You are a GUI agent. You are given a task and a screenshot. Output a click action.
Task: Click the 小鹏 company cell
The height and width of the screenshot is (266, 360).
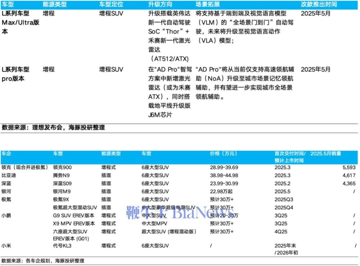(x=6, y=216)
